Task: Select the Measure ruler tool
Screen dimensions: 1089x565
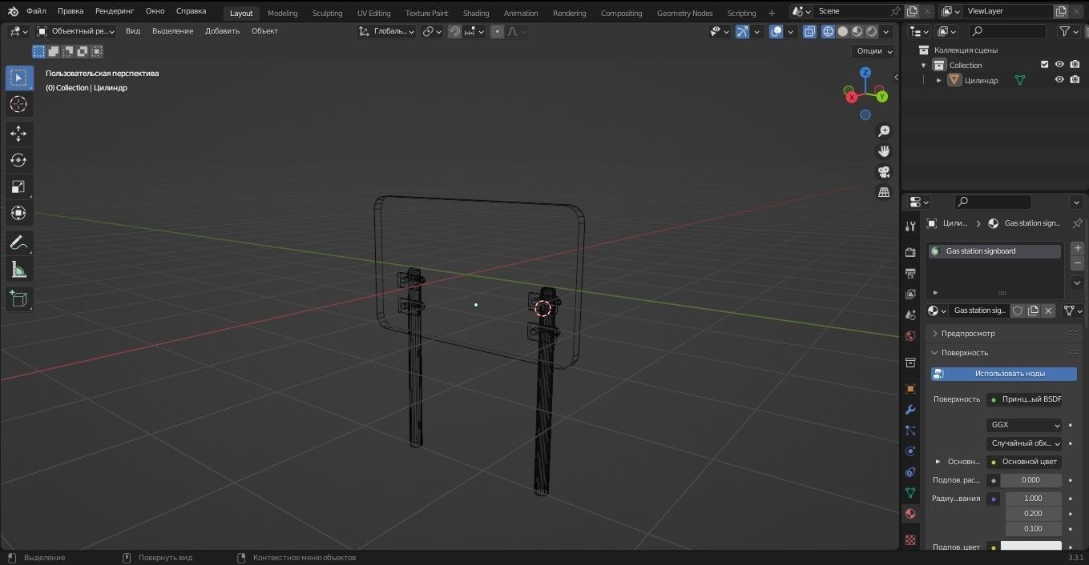Action: (18, 270)
